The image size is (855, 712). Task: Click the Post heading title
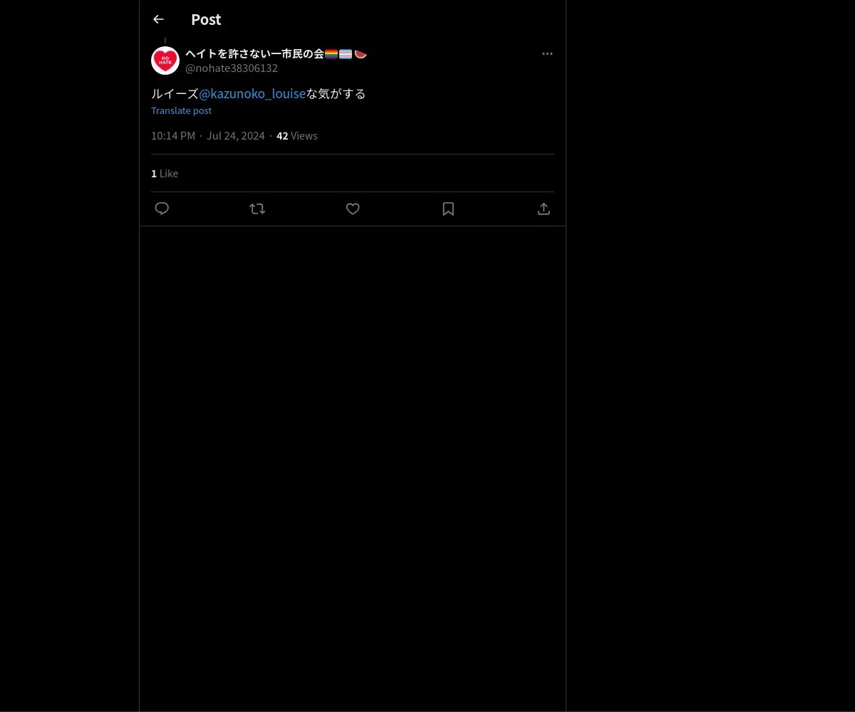pyautogui.click(x=206, y=19)
